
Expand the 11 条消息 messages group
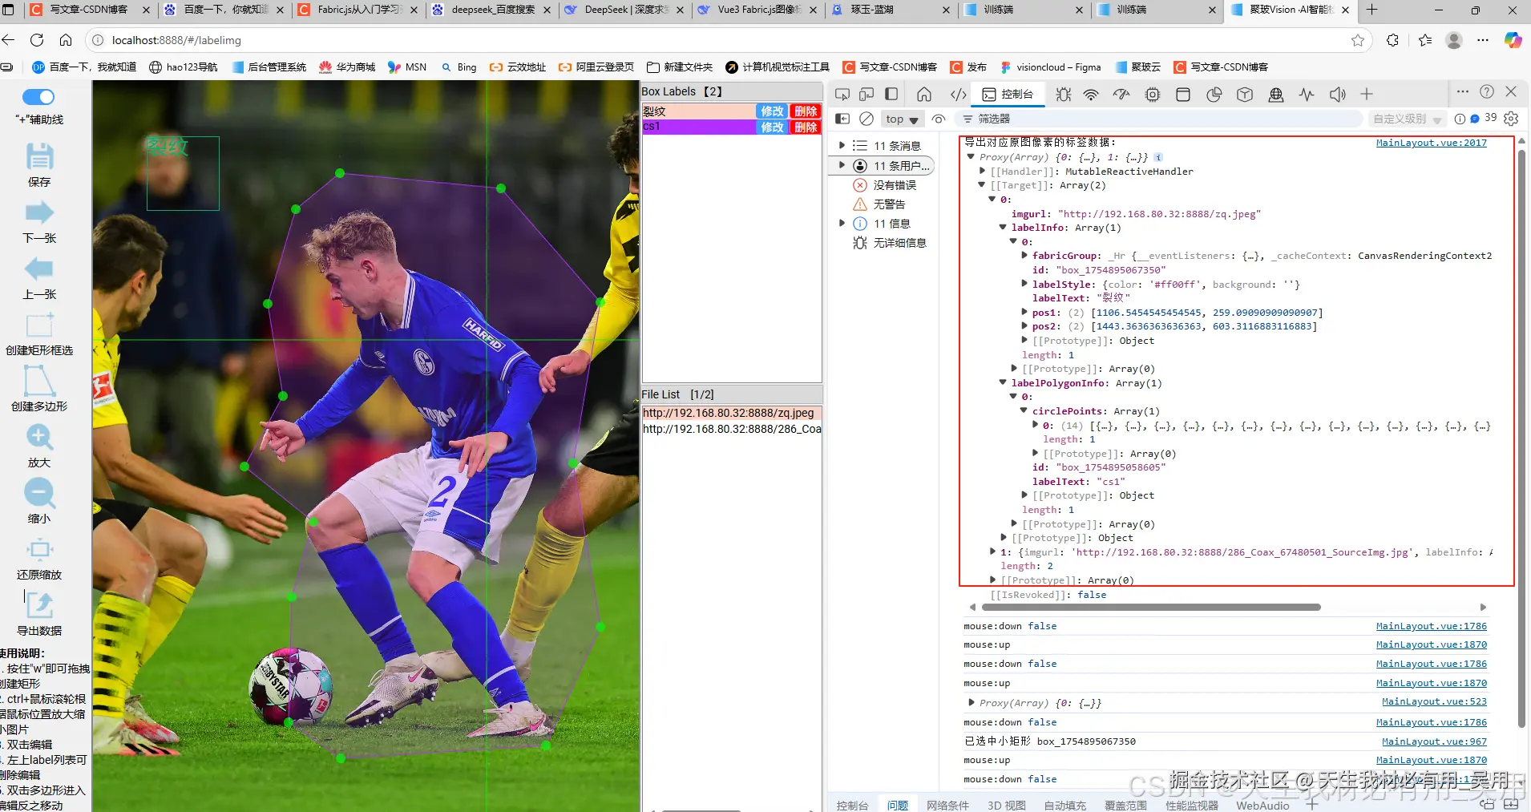[842, 146]
